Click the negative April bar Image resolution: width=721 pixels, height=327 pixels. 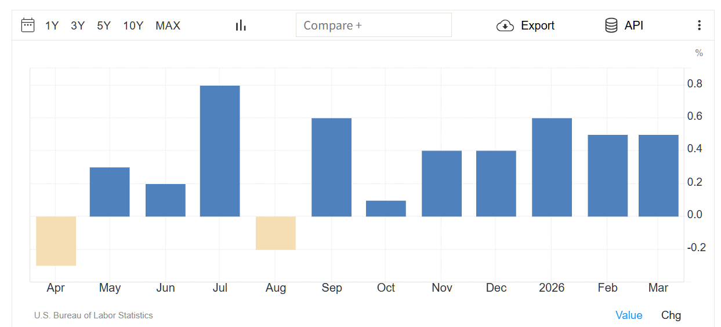(x=56, y=241)
